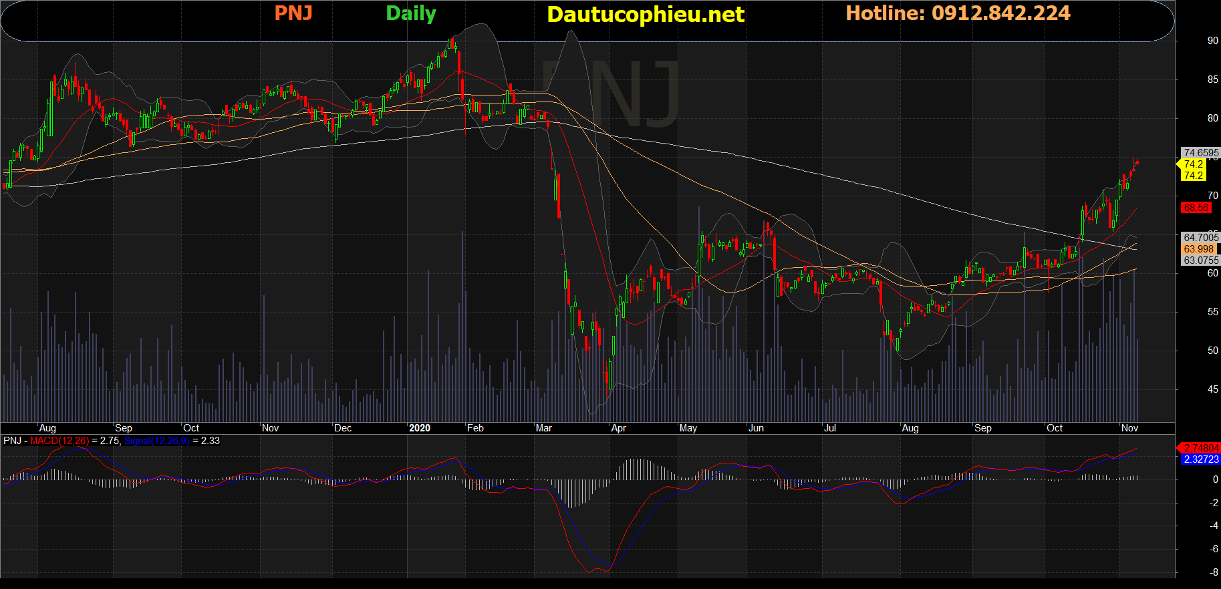Click the Dec month label on time axis
The height and width of the screenshot is (589, 1221).
coord(343,428)
